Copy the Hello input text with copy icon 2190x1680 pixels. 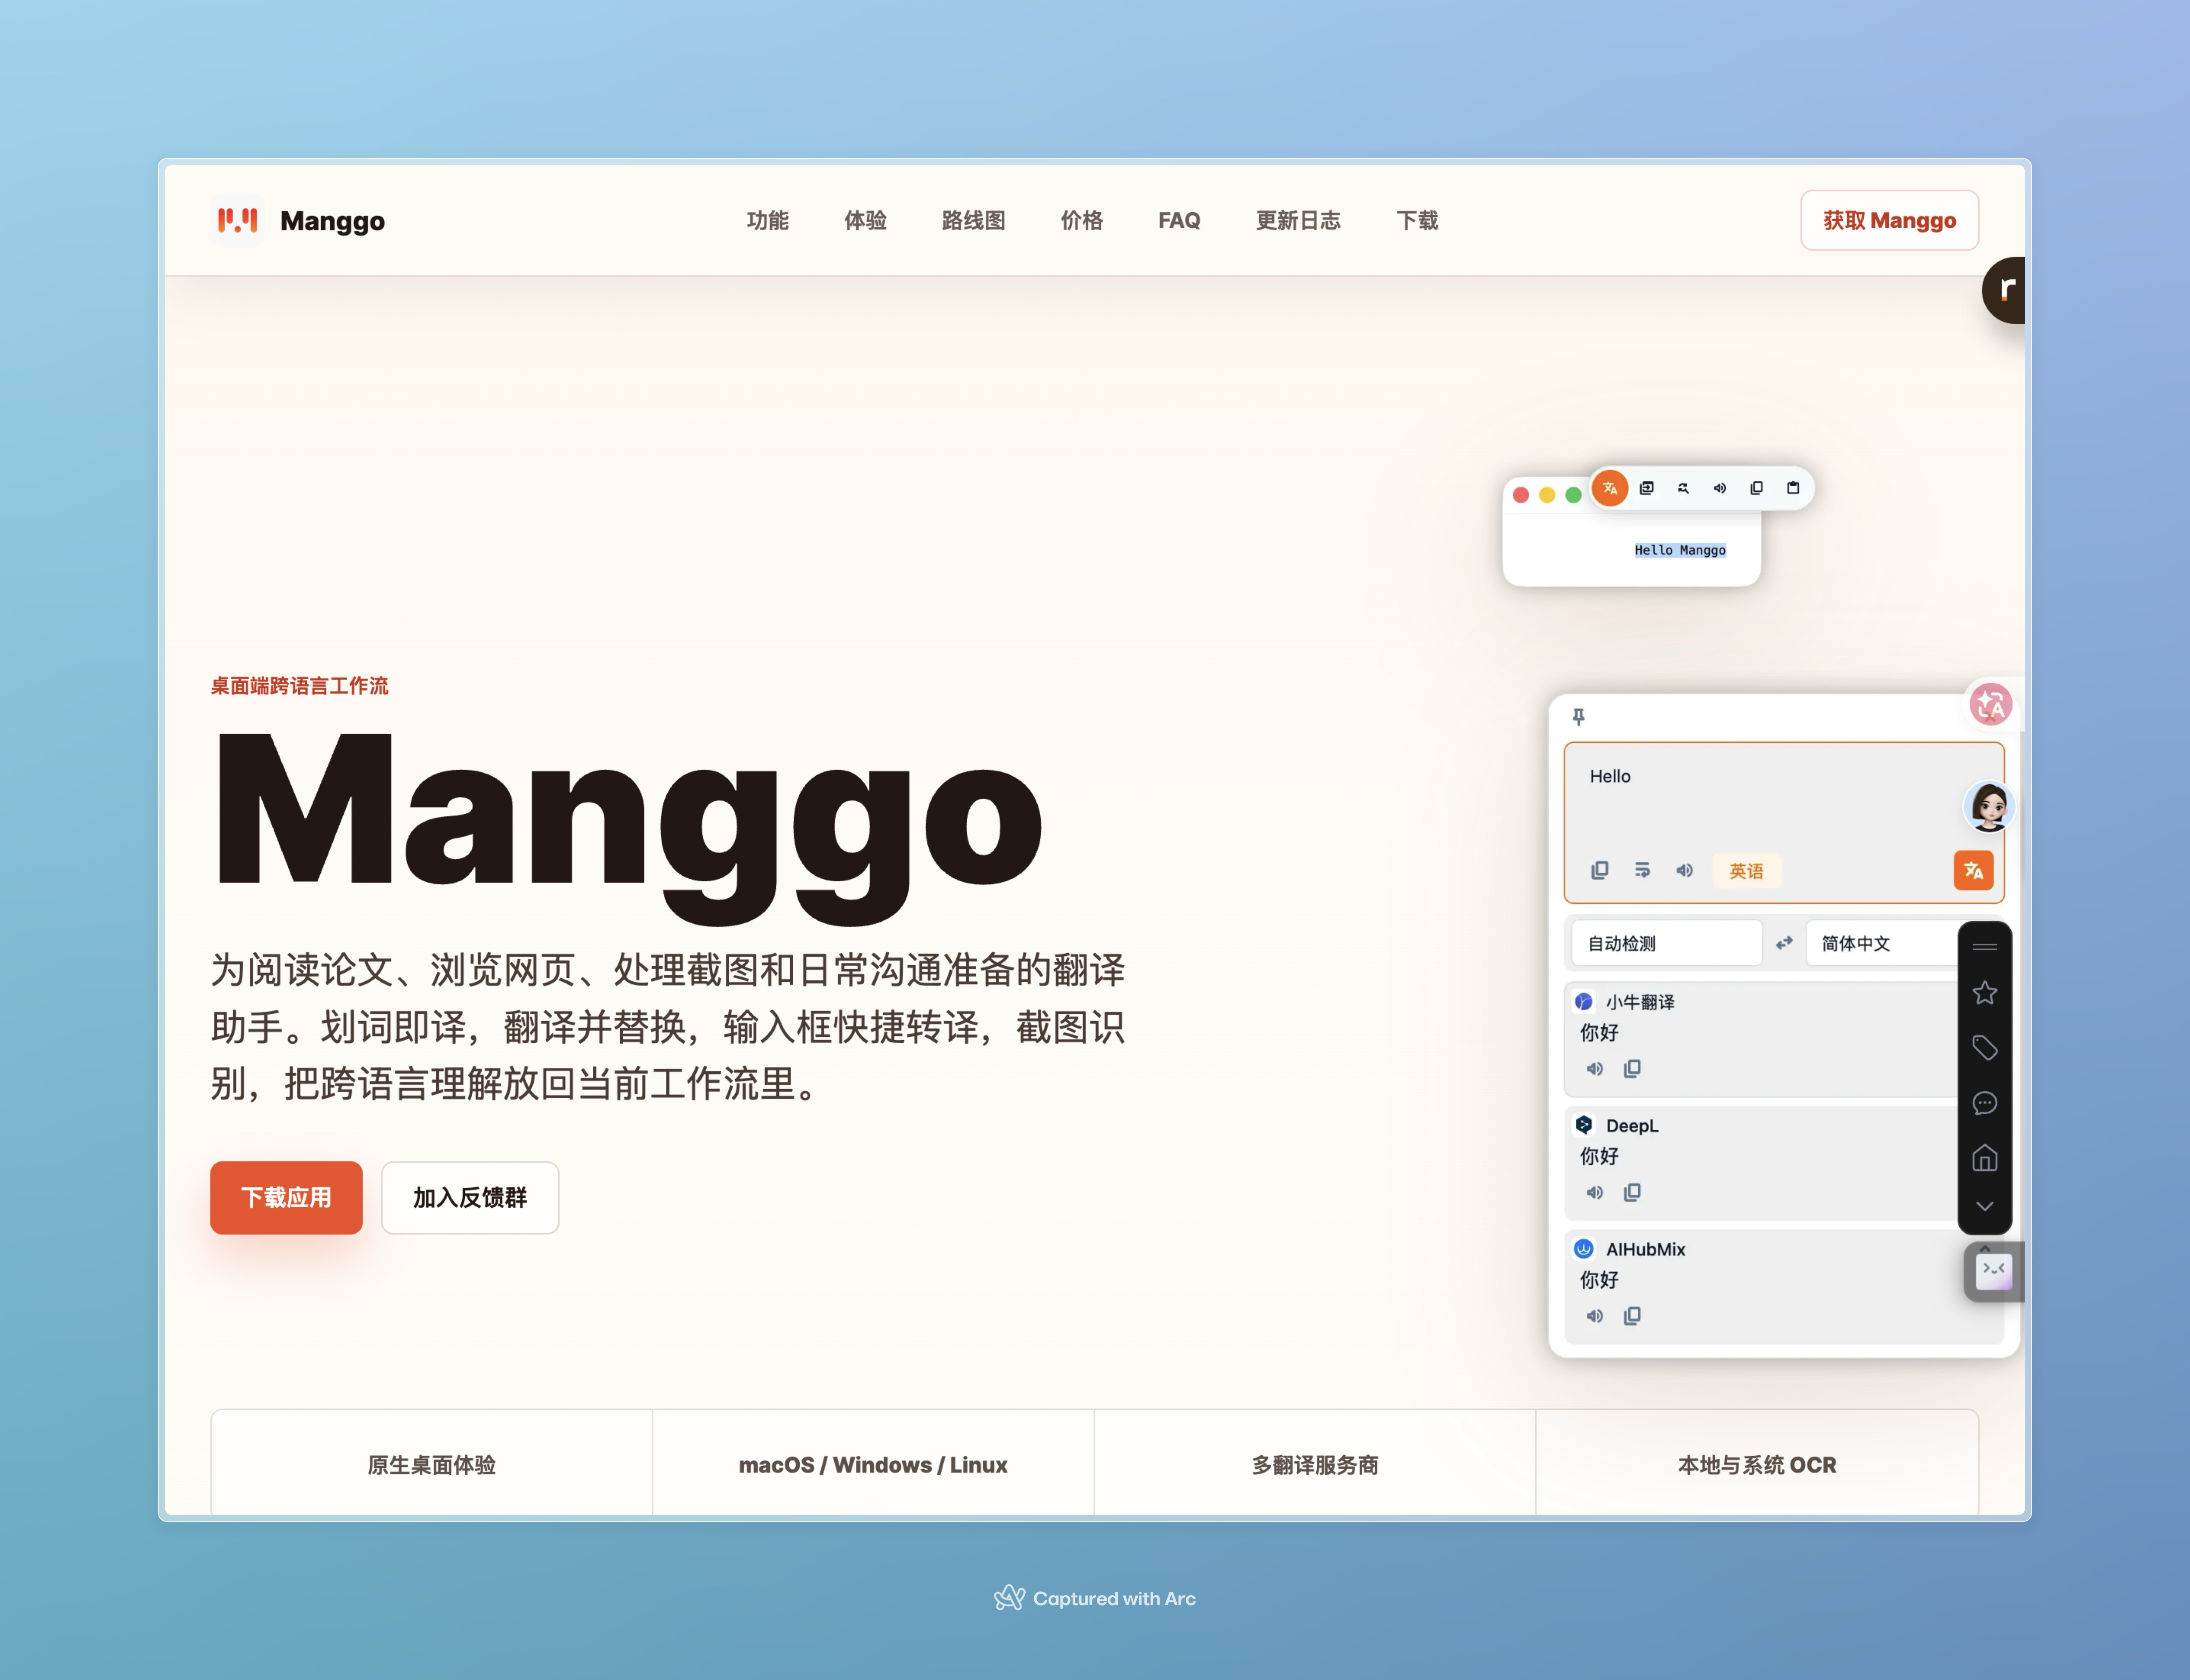click(x=1599, y=870)
